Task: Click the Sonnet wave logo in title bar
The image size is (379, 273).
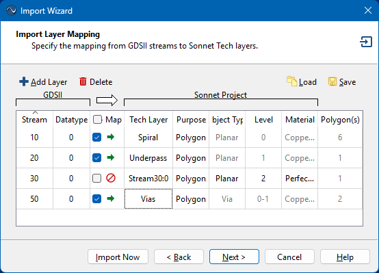Action: pos(11,11)
